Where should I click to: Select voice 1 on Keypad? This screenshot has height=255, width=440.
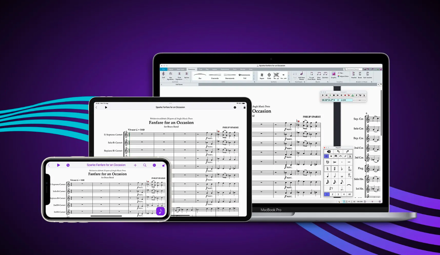327,195
